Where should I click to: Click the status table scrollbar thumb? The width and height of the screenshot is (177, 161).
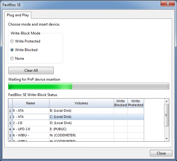click(167, 115)
